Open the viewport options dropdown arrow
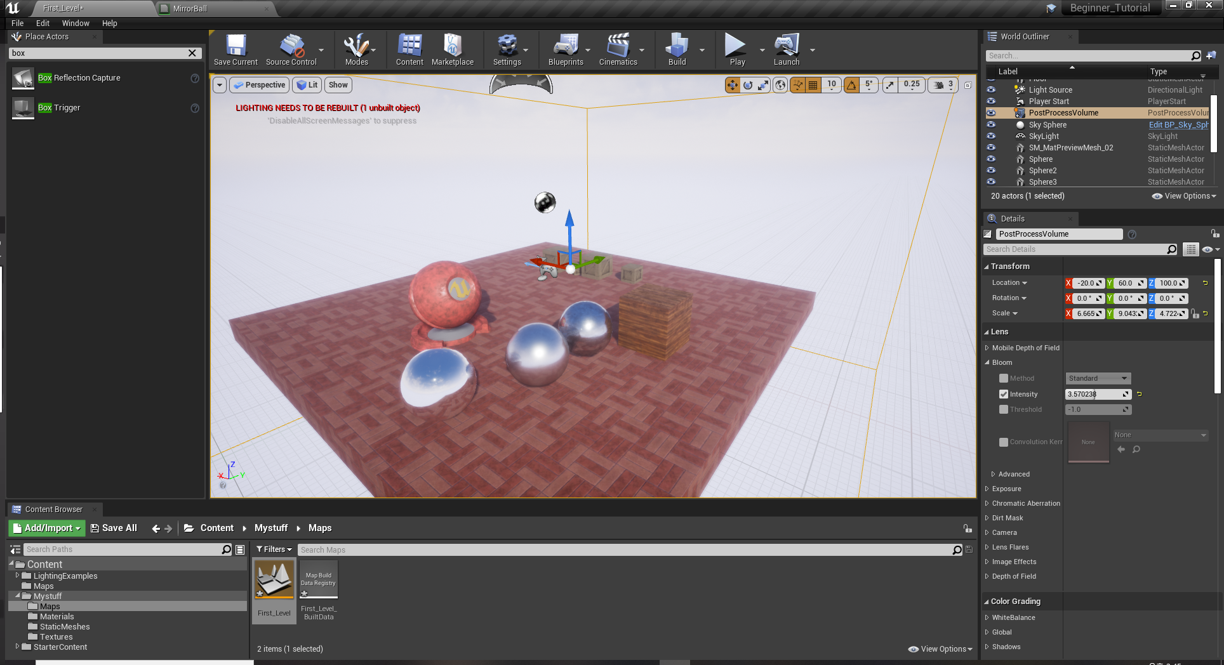This screenshot has height=665, width=1224. 220,85
